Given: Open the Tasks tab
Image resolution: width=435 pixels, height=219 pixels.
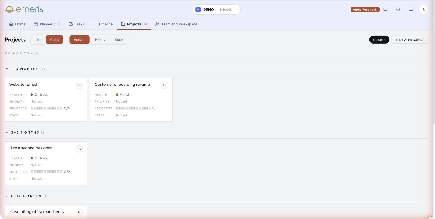Looking at the screenshot, I should tap(76, 24).
